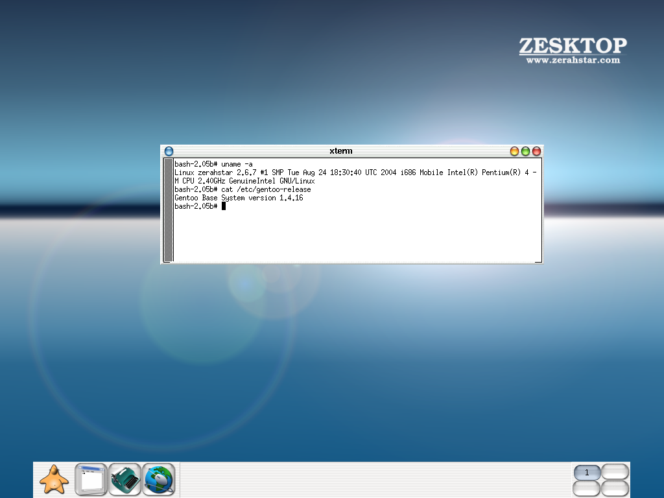Switch to workspace 1 in the pager
Image resolution: width=664 pixels, height=498 pixels.
click(587, 472)
